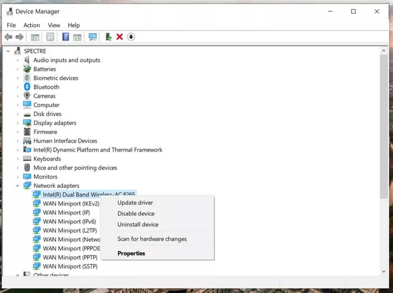393x293 pixels.
Task: Open the Help menu
Action: coord(74,25)
